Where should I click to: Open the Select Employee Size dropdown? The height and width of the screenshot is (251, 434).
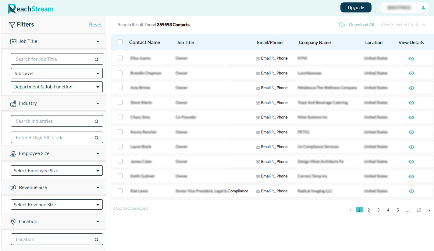[57, 170]
